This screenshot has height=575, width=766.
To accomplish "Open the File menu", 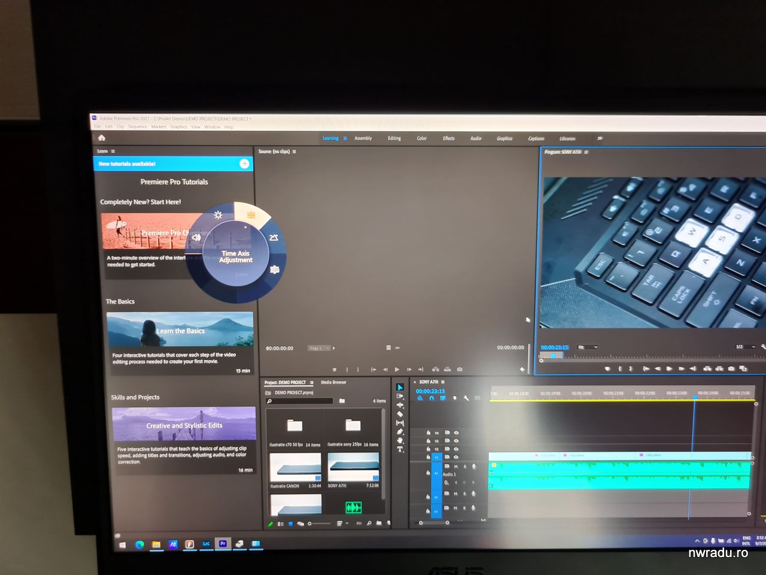I will point(98,126).
